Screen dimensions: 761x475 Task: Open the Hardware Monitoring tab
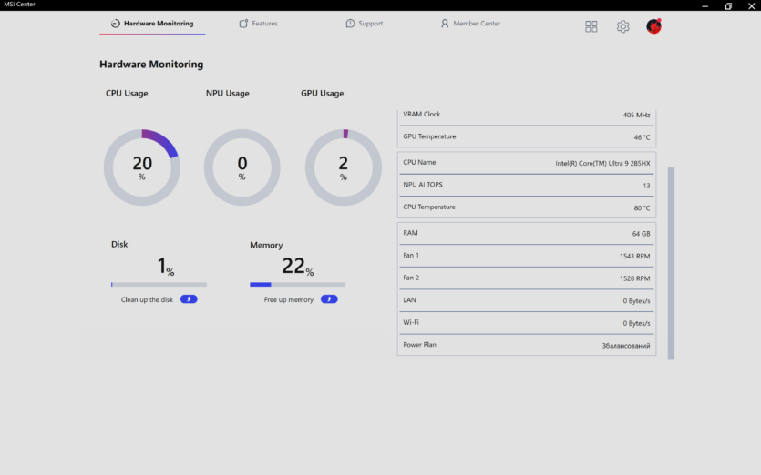tap(152, 24)
